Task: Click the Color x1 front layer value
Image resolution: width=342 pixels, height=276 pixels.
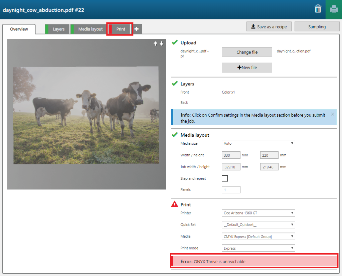Action: (228, 92)
